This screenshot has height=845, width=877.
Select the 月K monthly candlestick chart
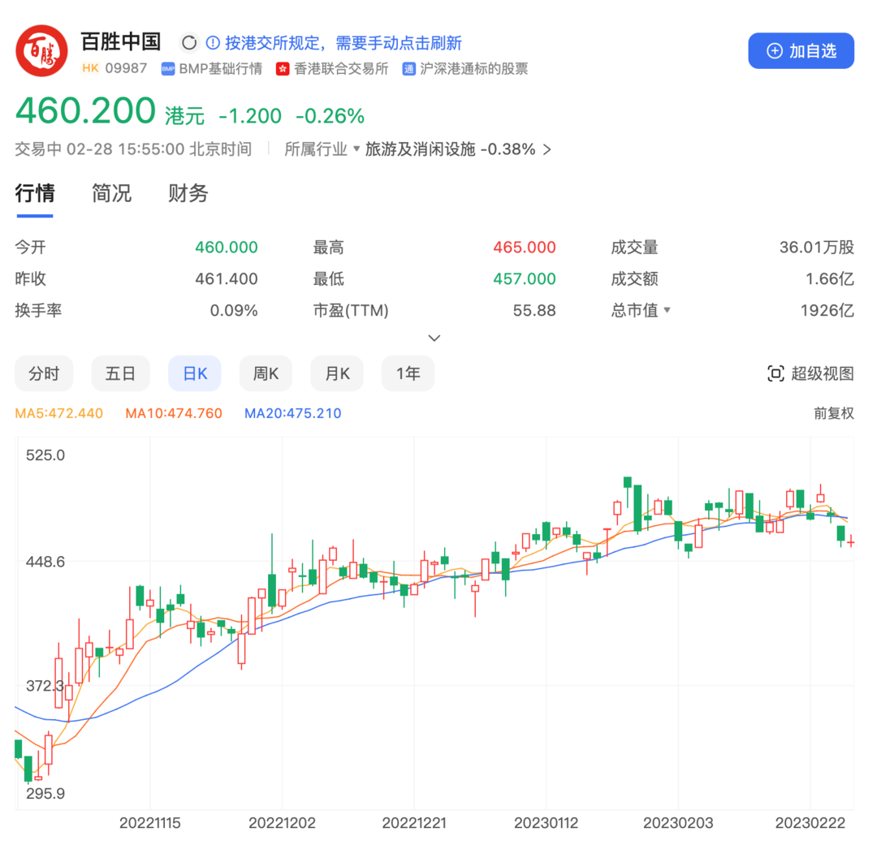click(x=337, y=373)
